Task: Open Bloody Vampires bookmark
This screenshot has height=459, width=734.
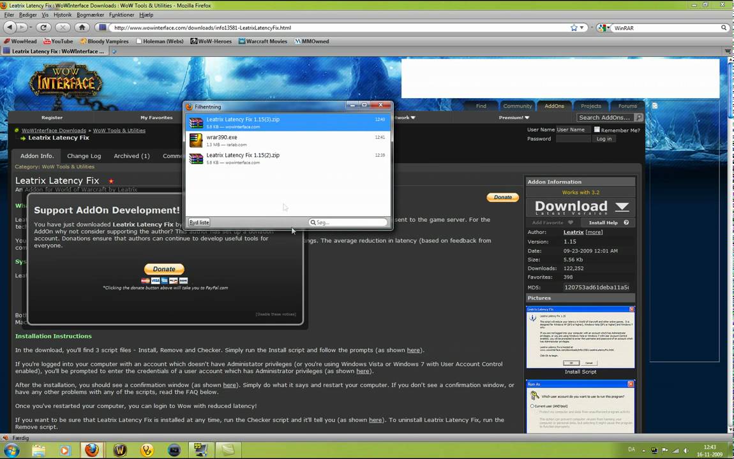Action: click(x=104, y=41)
